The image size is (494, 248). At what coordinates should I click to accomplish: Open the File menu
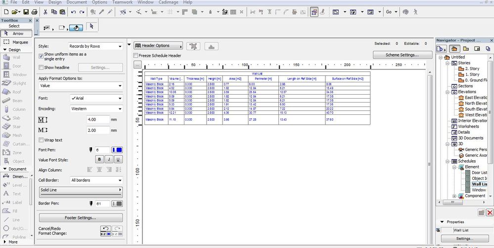point(13,2)
